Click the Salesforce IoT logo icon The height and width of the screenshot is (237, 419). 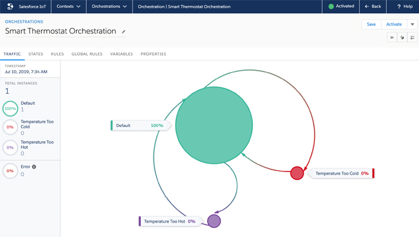[x=10, y=7]
